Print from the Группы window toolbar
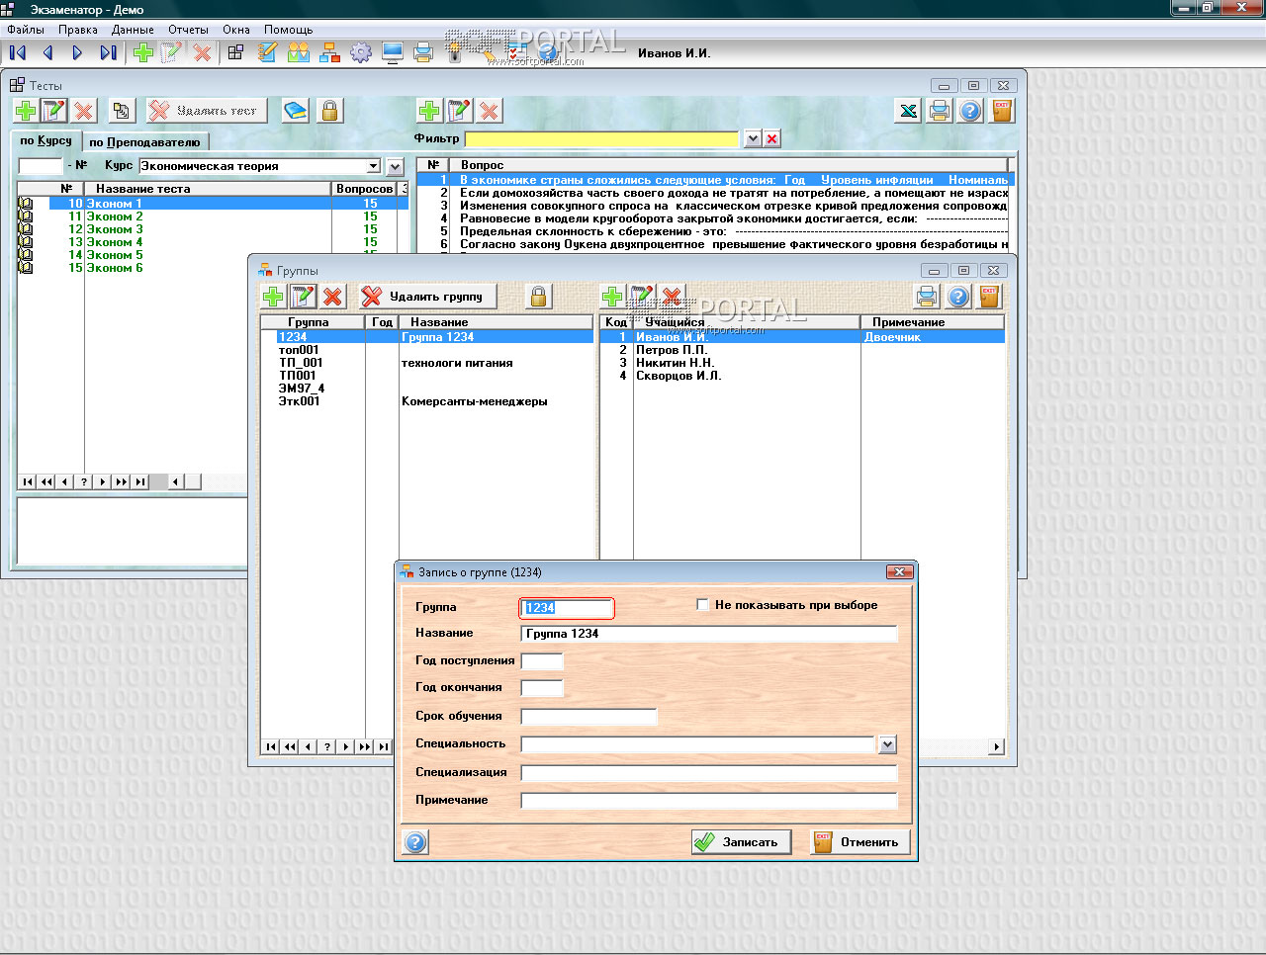Viewport: 1266px width, 955px height. coord(927,296)
